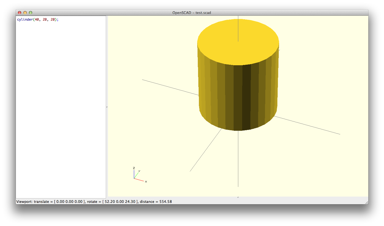Click the splitter handle between editor and viewport
Viewport: 384px width, 226px height.
(x=107, y=107)
